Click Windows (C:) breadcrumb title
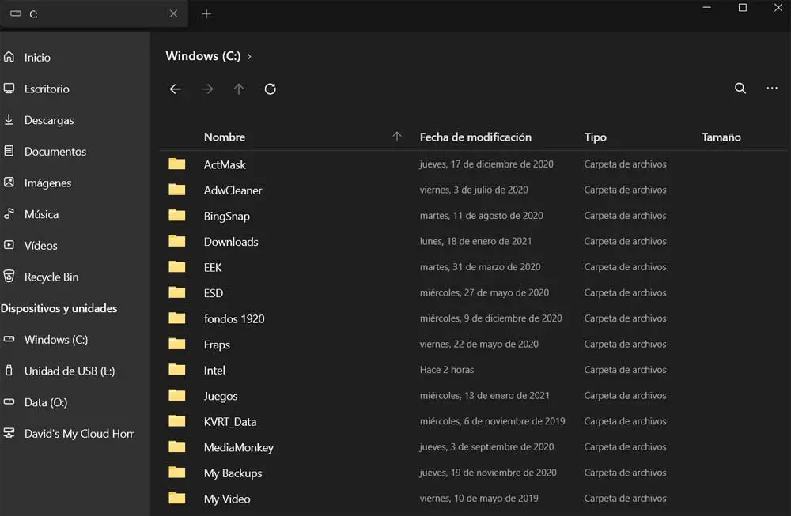Viewport: 791px width, 516px height. point(202,56)
